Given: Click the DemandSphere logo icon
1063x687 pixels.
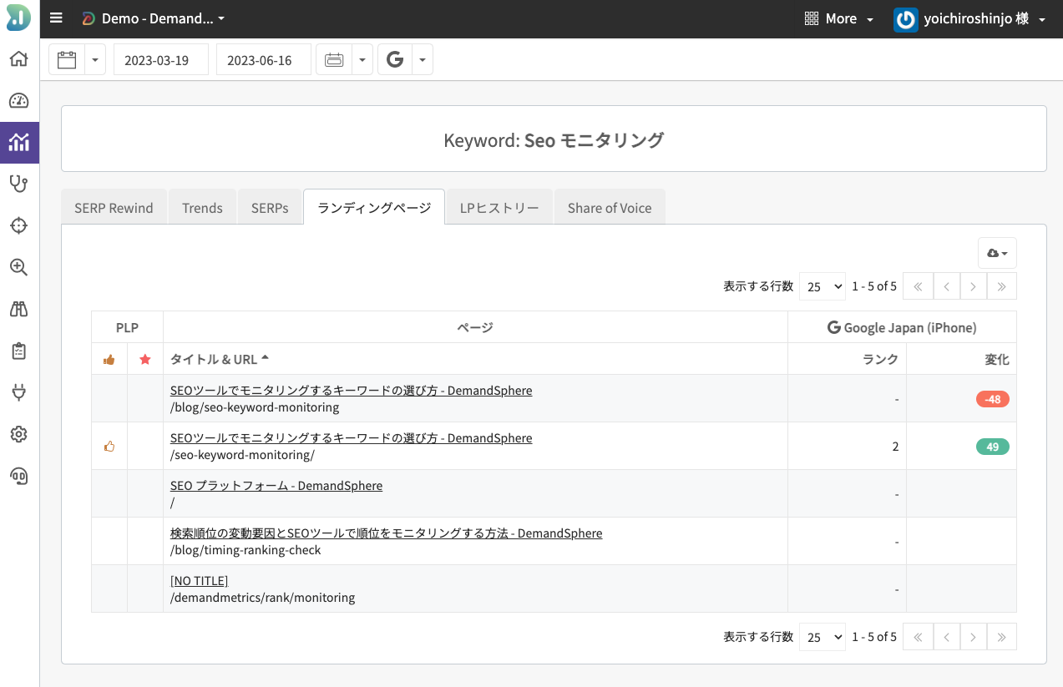Looking at the screenshot, I should 18,18.
